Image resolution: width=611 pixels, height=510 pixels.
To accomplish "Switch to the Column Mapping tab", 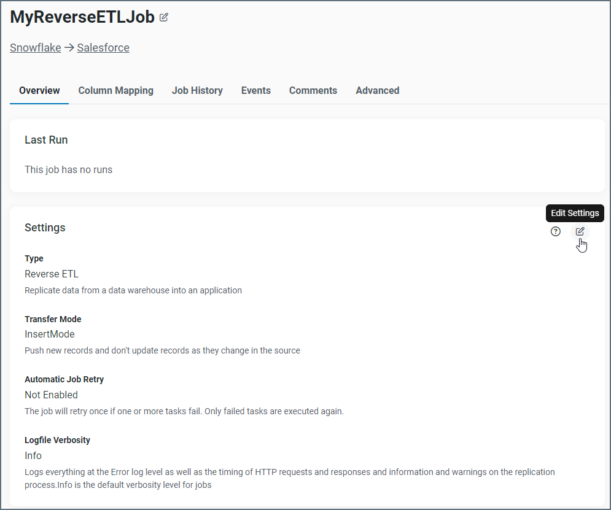I will click(x=115, y=90).
